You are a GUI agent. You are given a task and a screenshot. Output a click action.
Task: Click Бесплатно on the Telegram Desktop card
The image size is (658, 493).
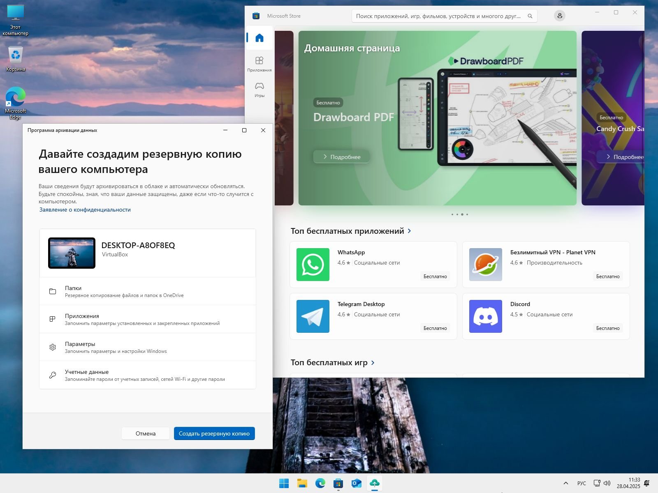point(435,328)
